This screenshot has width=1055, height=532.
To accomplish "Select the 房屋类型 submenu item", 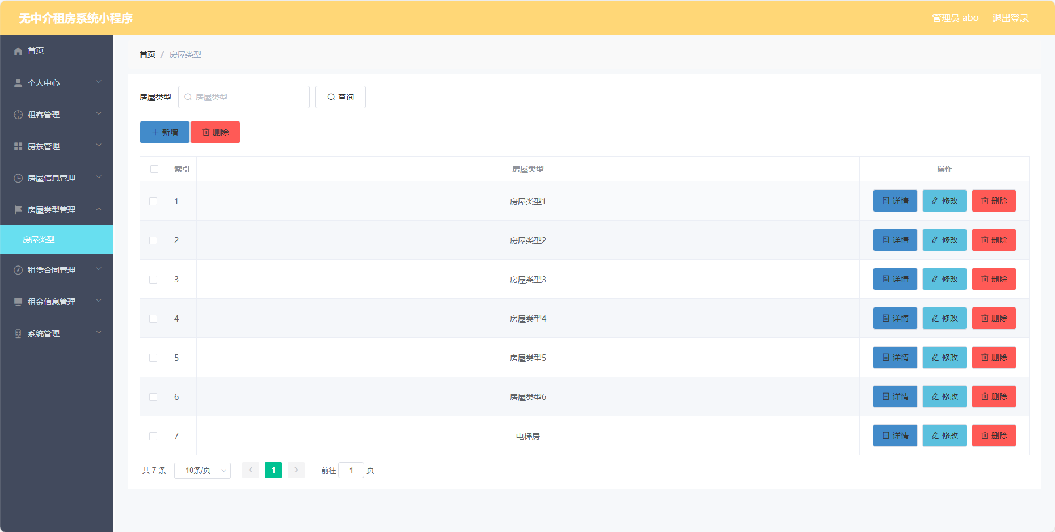I will click(x=57, y=239).
